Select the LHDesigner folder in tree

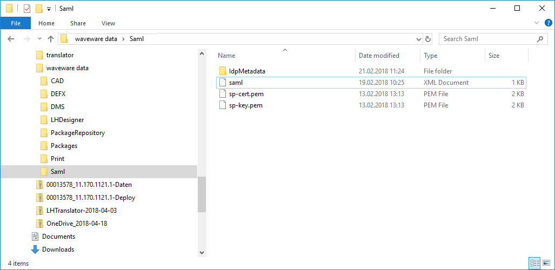67,120
